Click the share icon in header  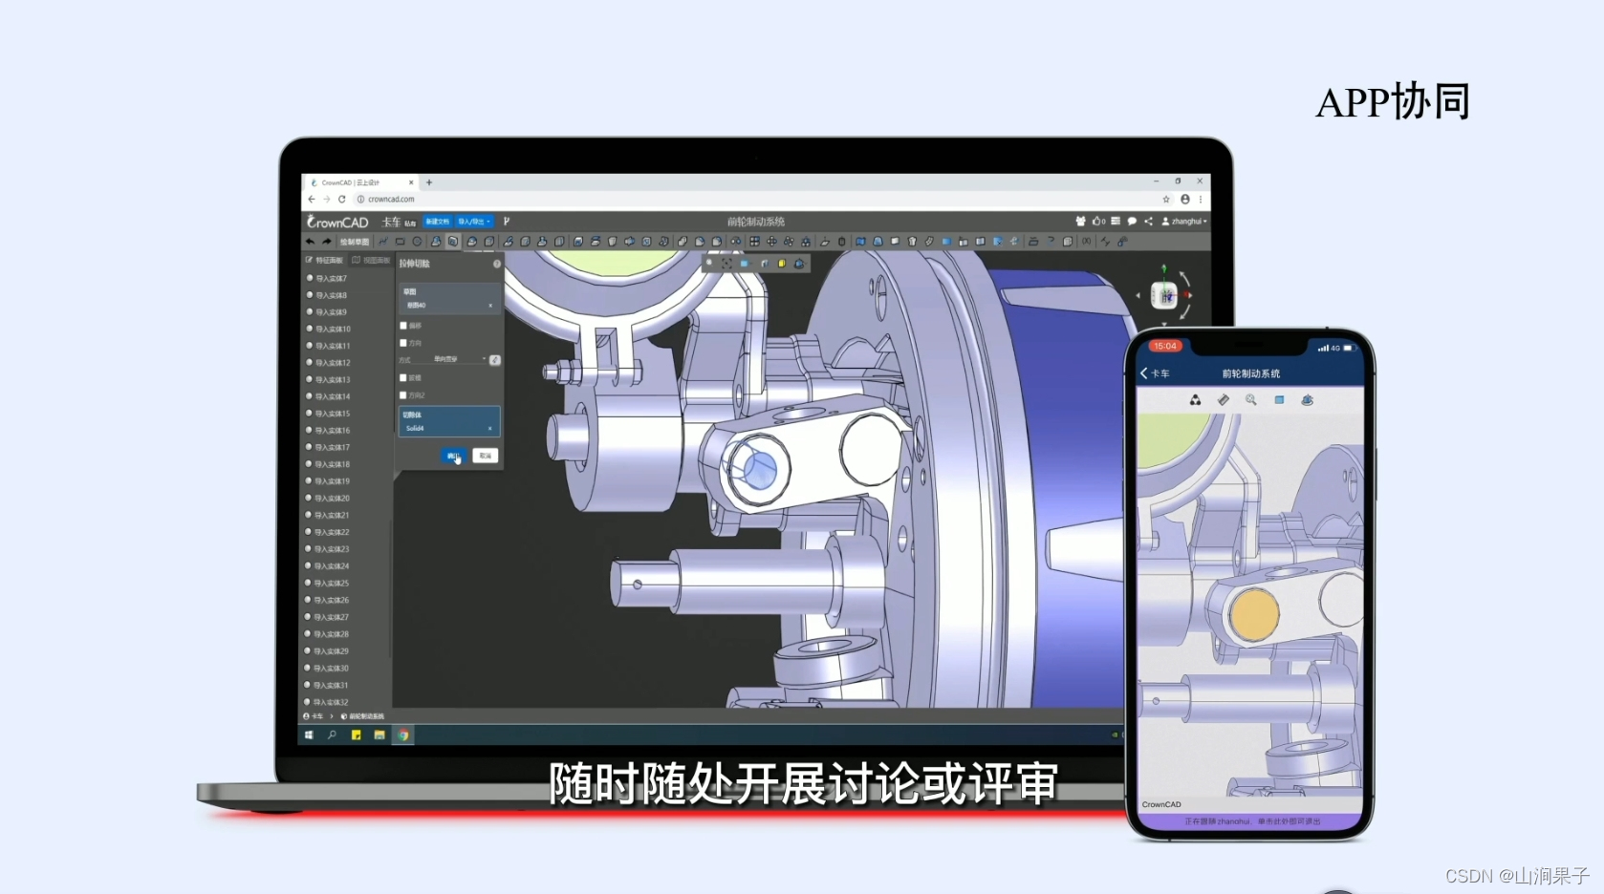click(x=1148, y=222)
